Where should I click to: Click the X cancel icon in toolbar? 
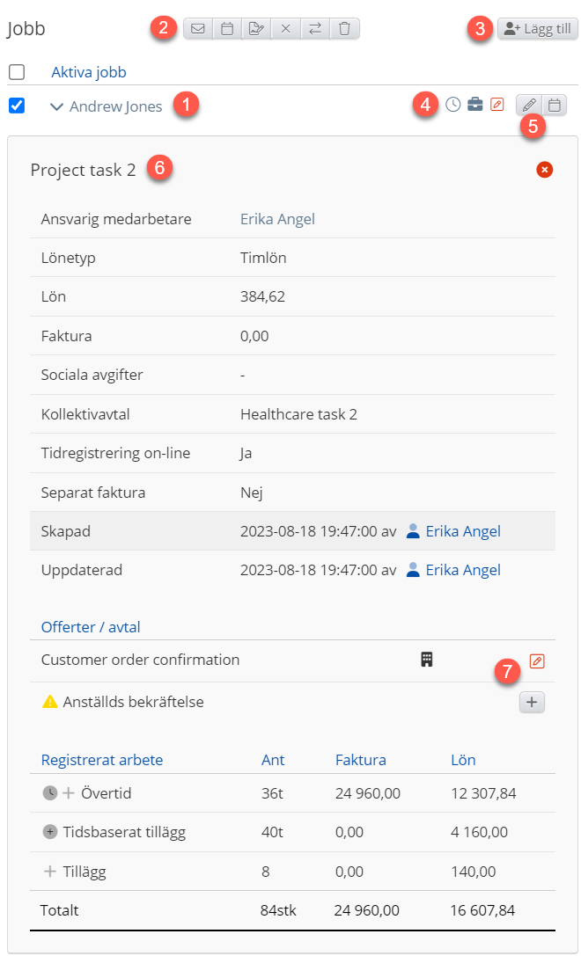(285, 29)
